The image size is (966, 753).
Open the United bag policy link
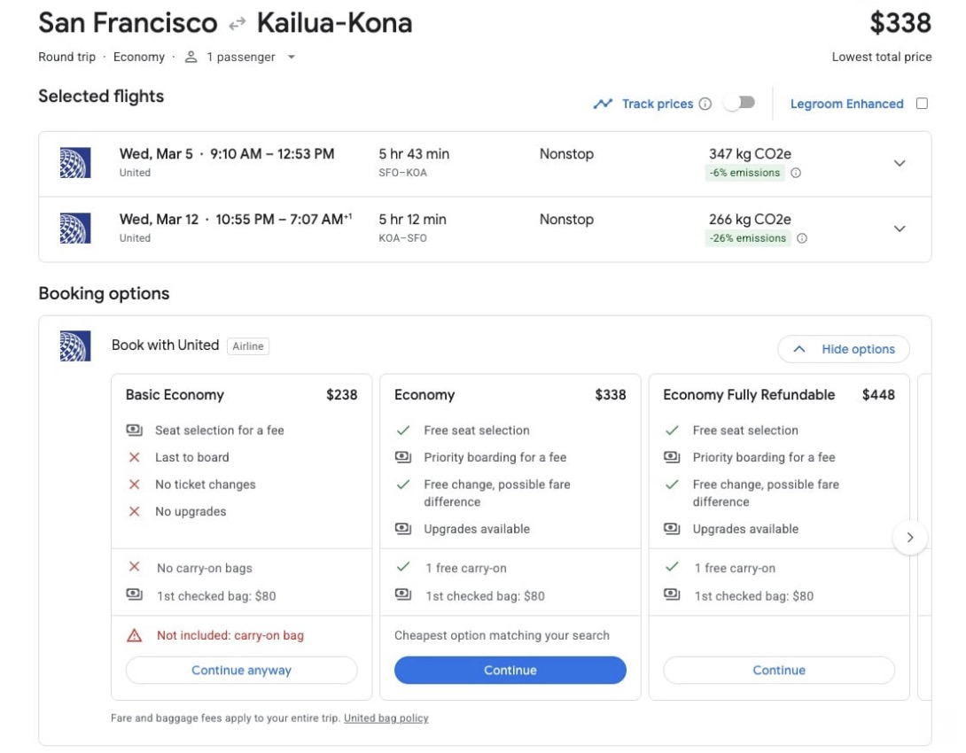pyautogui.click(x=386, y=718)
